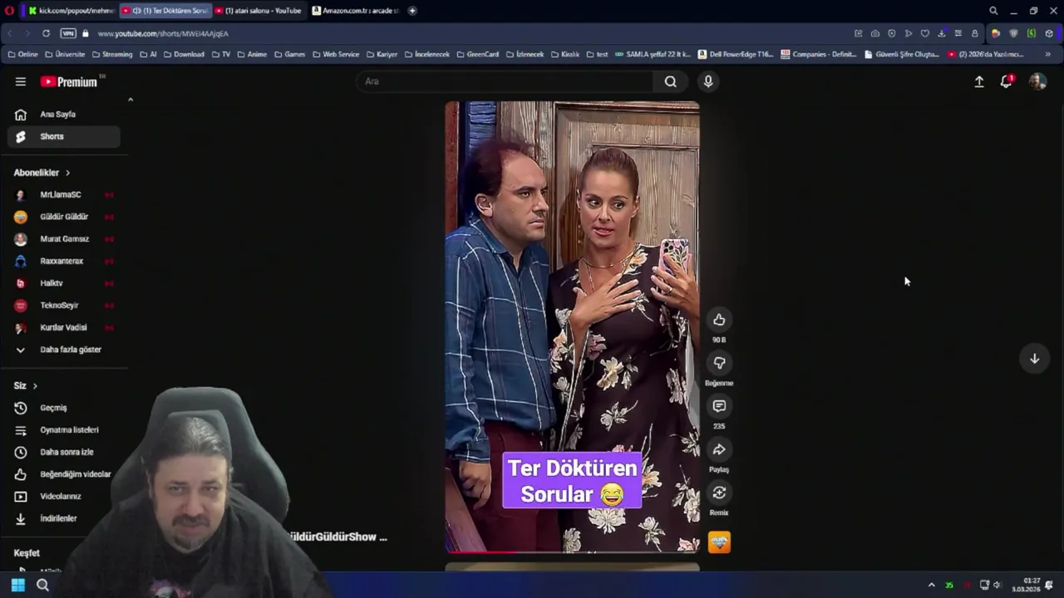The image size is (1064, 598).
Task: Like the short with thumbs-up icon
Action: pos(719,320)
